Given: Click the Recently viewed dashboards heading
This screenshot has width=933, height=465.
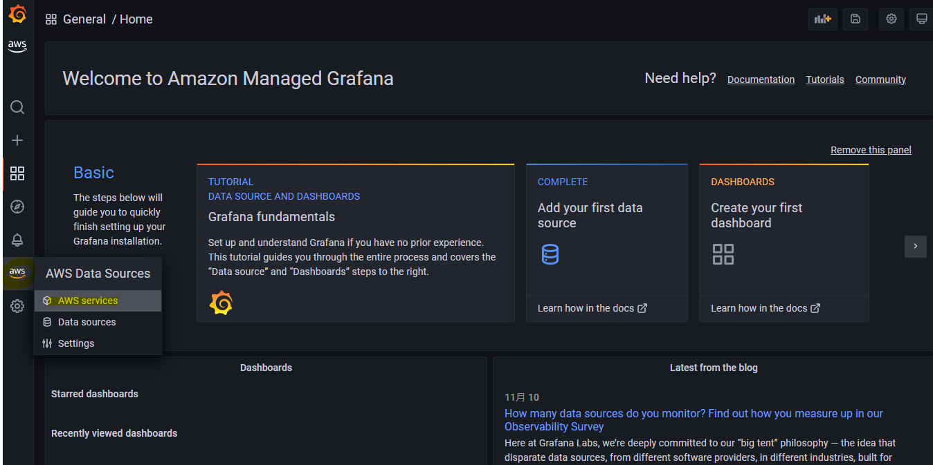Looking at the screenshot, I should [x=114, y=433].
